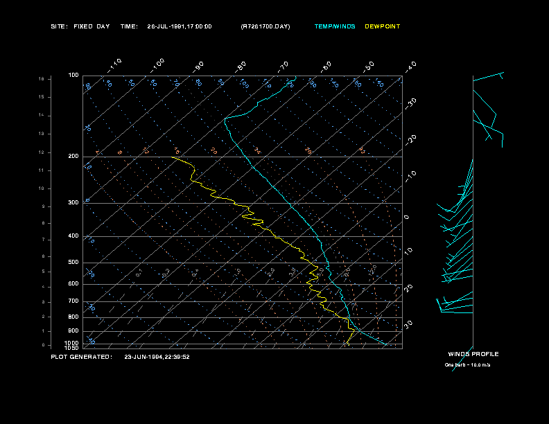Viewport: 549px width, 424px height.
Task: Click the 600 pressure level label
Action: [73, 284]
